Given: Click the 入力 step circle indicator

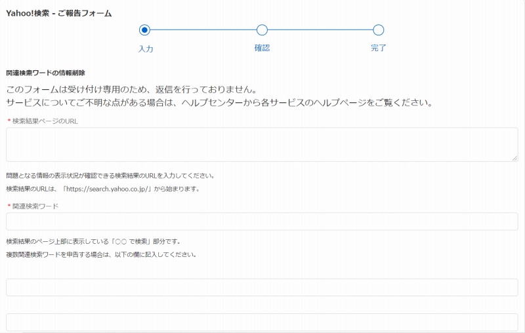Looking at the screenshot, I should (144, 30).
